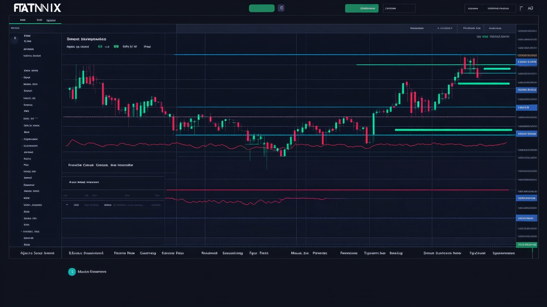547x307 pixels.
Task: Open the sort dropdown in the order book header
Action: coord(446,28)
